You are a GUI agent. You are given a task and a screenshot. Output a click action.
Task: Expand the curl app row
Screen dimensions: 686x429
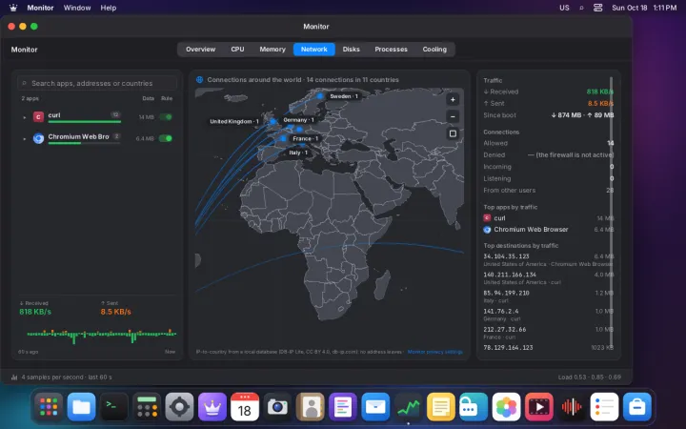[x=24, y=117]
